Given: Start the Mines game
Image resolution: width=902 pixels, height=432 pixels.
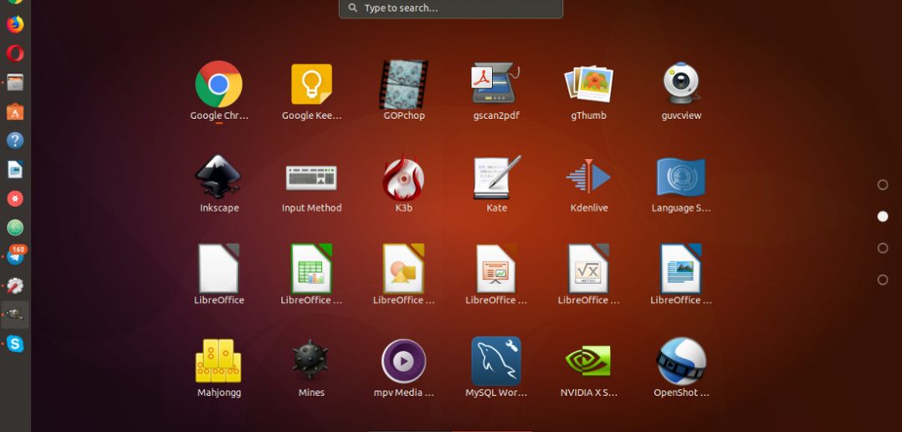Looking at the screenshot, I should pos(311,360).
